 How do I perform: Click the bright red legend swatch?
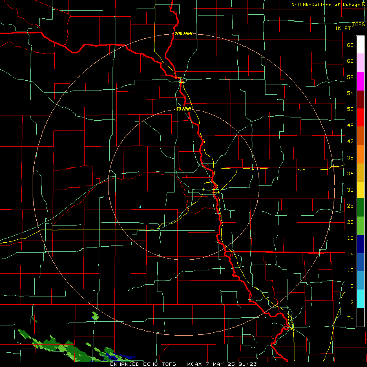click(x=360, y=117)
